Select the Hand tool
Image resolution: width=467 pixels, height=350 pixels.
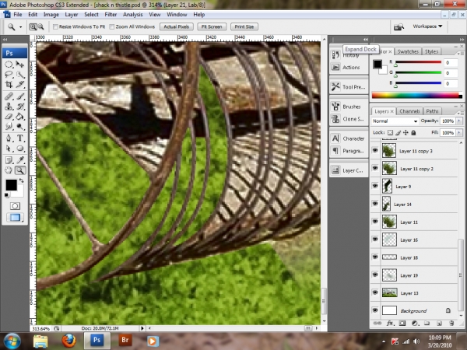click(9, 170)
